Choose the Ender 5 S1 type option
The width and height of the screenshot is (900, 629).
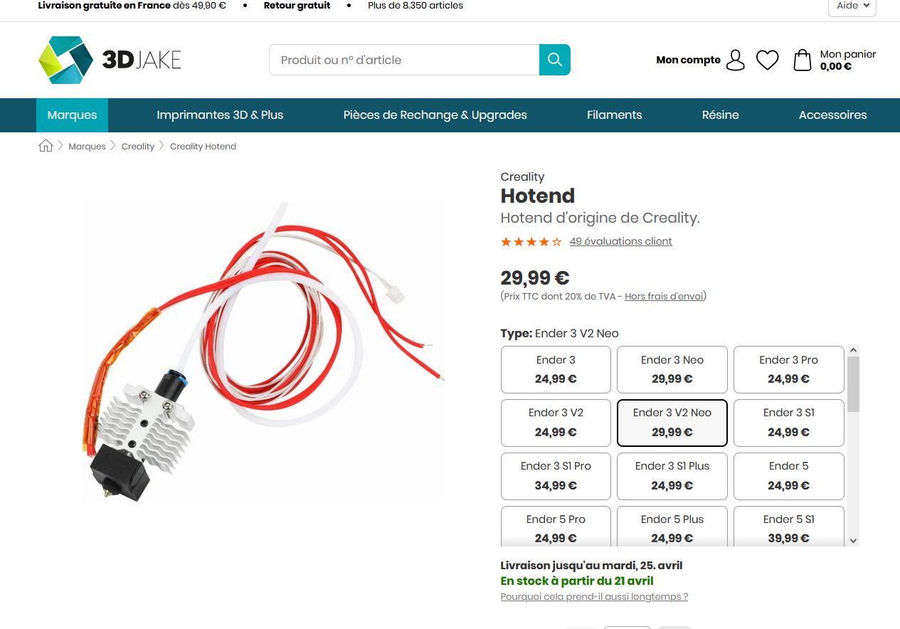[788, 527]
